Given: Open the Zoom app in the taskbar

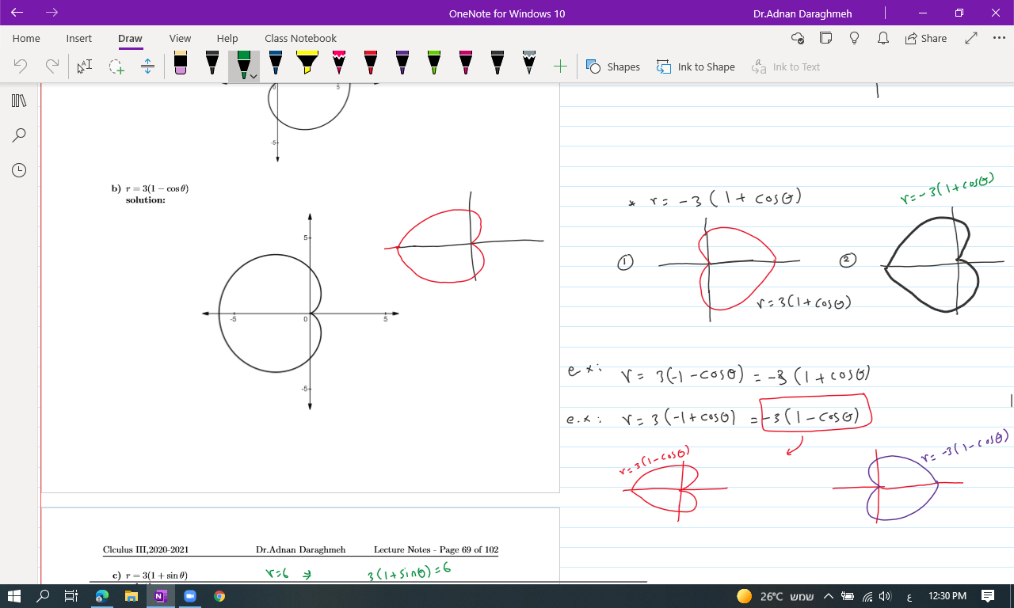Looking at the screenshot, I should (190, 596).
